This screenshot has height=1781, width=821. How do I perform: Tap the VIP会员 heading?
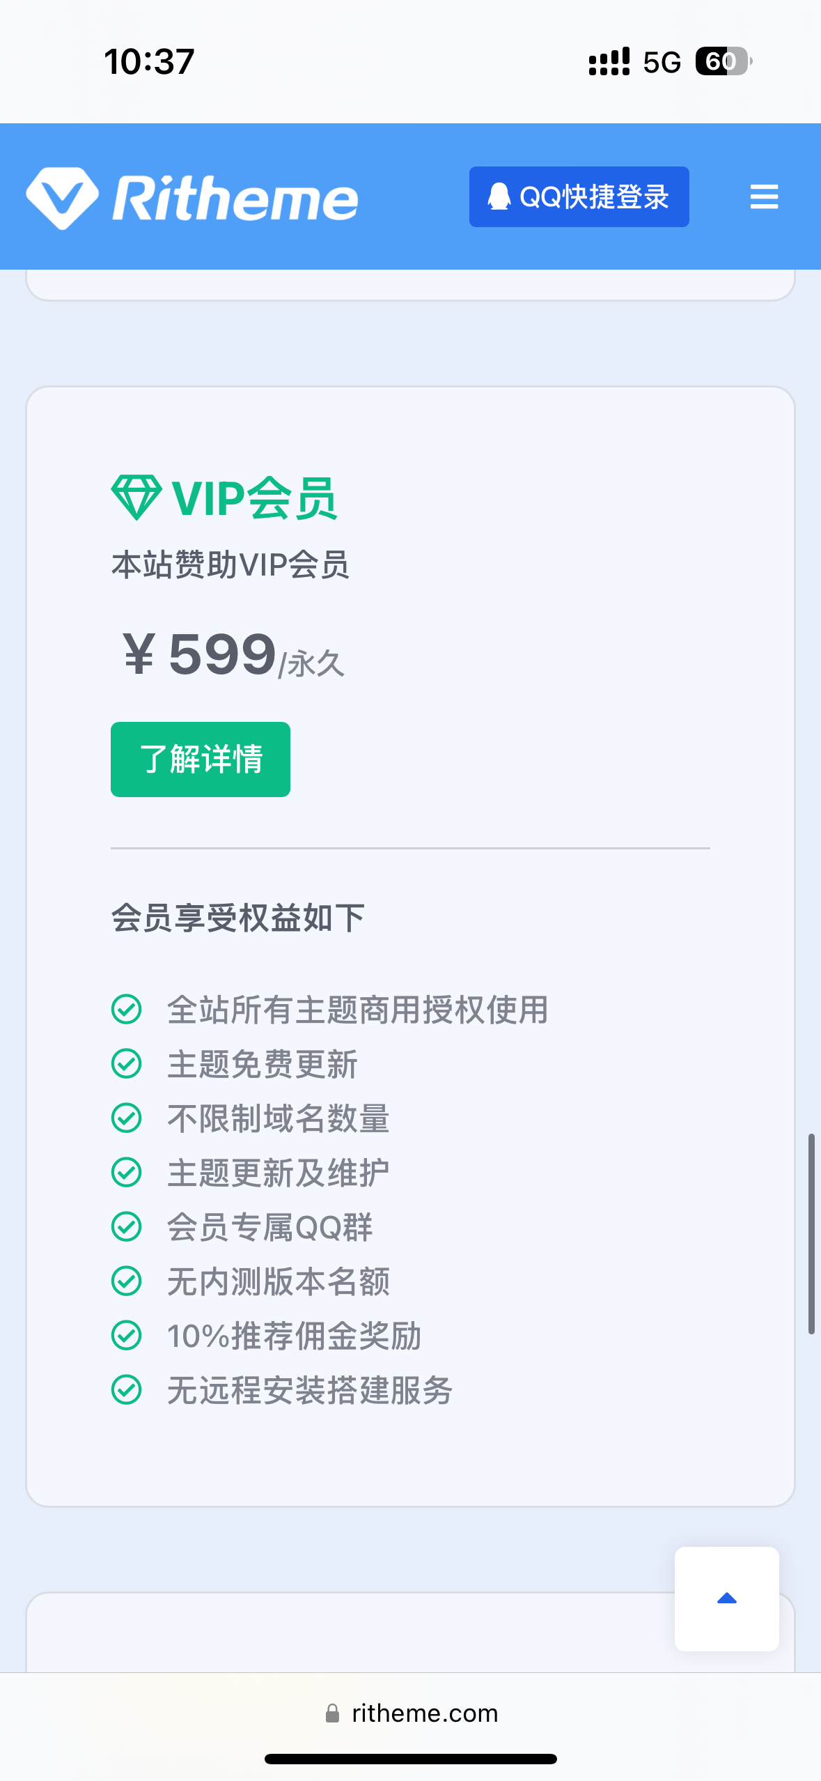pos(255,499)
